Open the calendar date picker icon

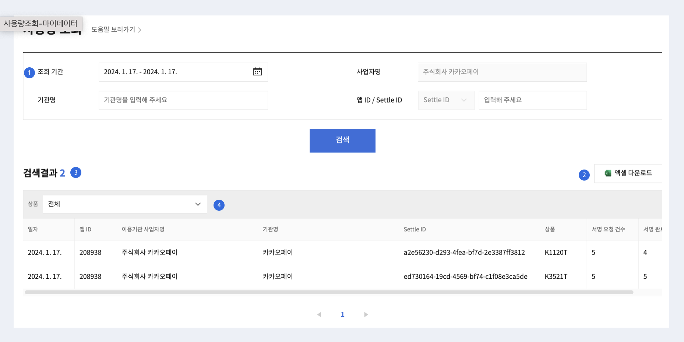tap(257, 72)
